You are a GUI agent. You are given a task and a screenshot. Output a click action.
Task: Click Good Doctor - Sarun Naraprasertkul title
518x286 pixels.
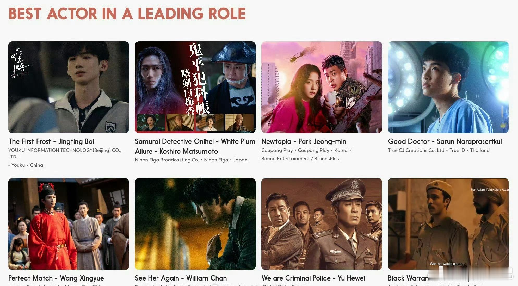[x=445, y=141]
